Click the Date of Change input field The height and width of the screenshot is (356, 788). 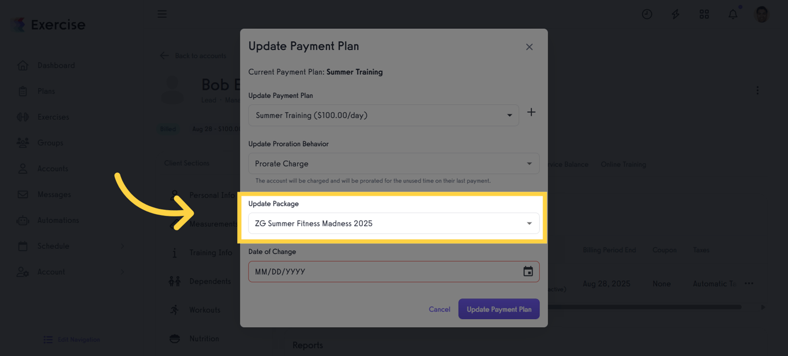384,272
